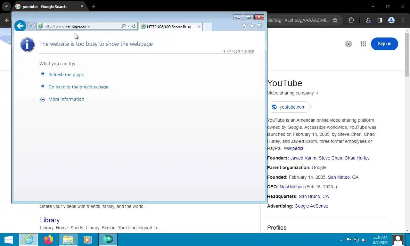Open the Chrome profile avatar icon
410x246 pixels.
click(391, 20)
